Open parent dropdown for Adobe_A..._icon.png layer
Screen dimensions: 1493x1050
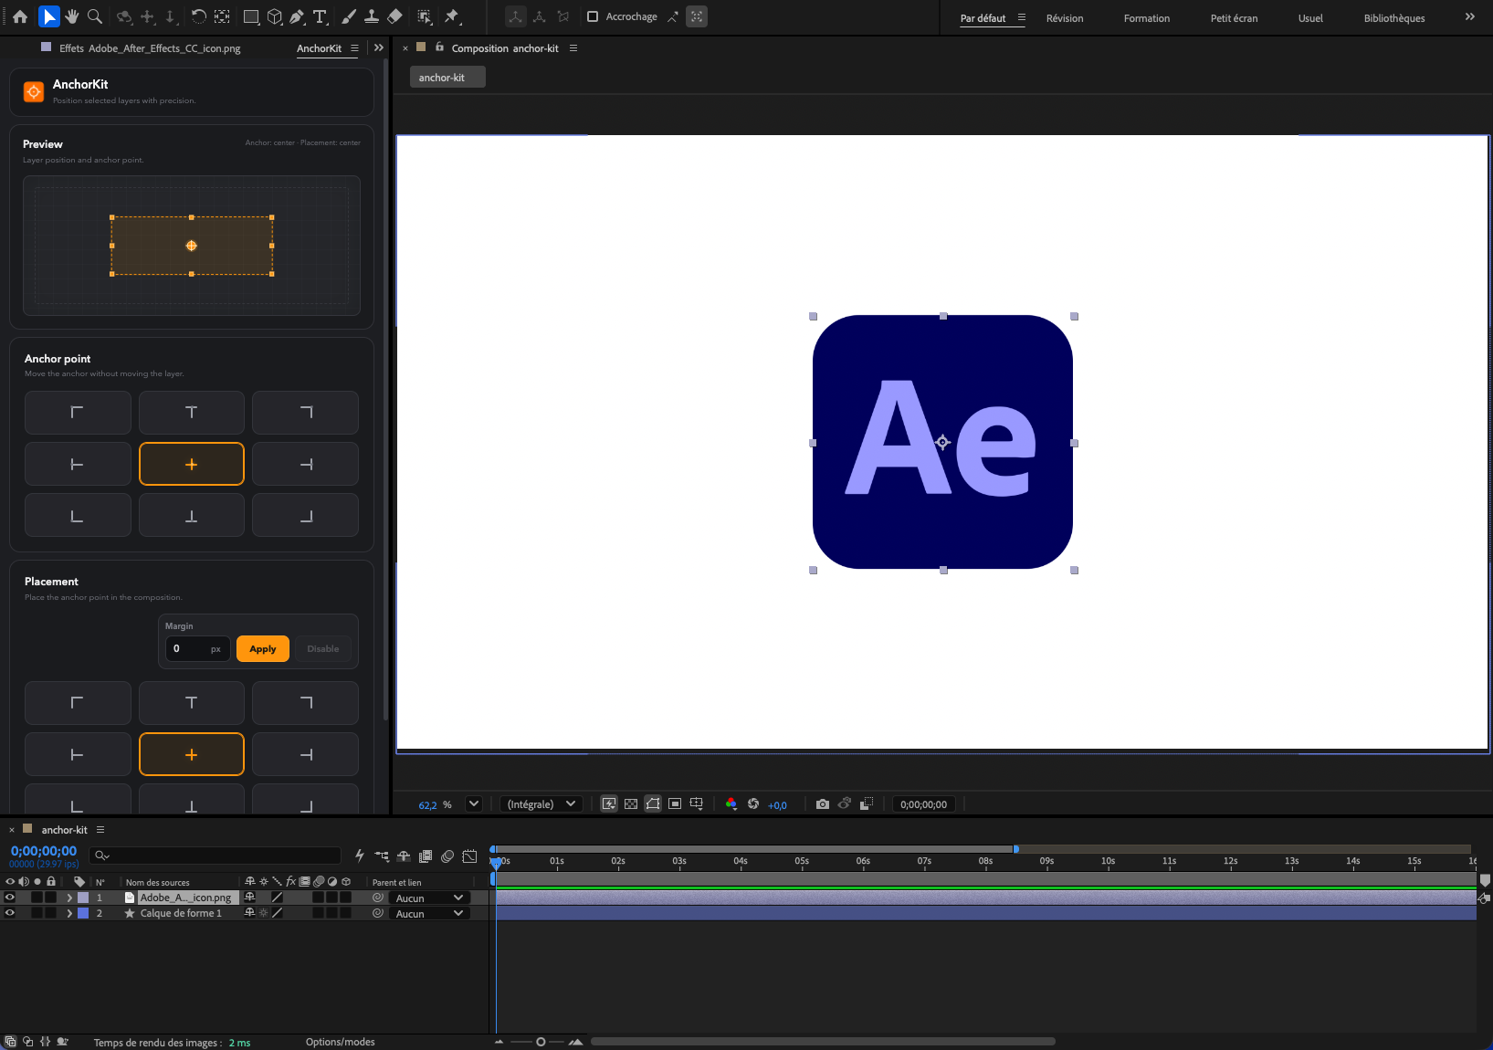tap(429, 898)
